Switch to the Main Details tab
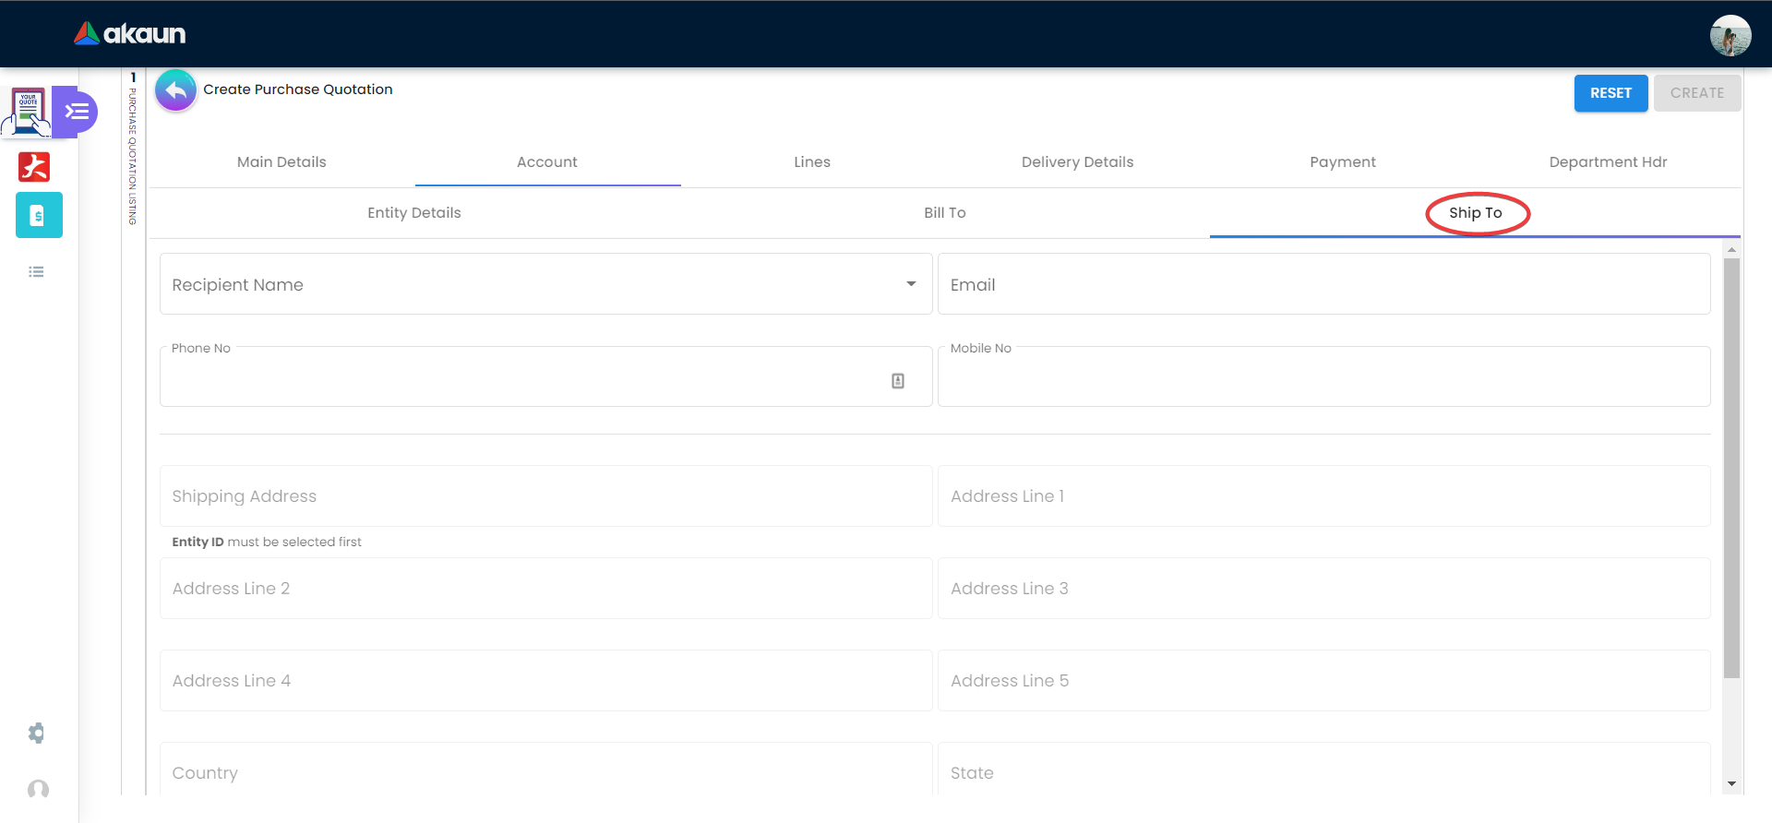The width and height of the screenshot is (1772, 823). pyautogui.click(x=281, y=162)
